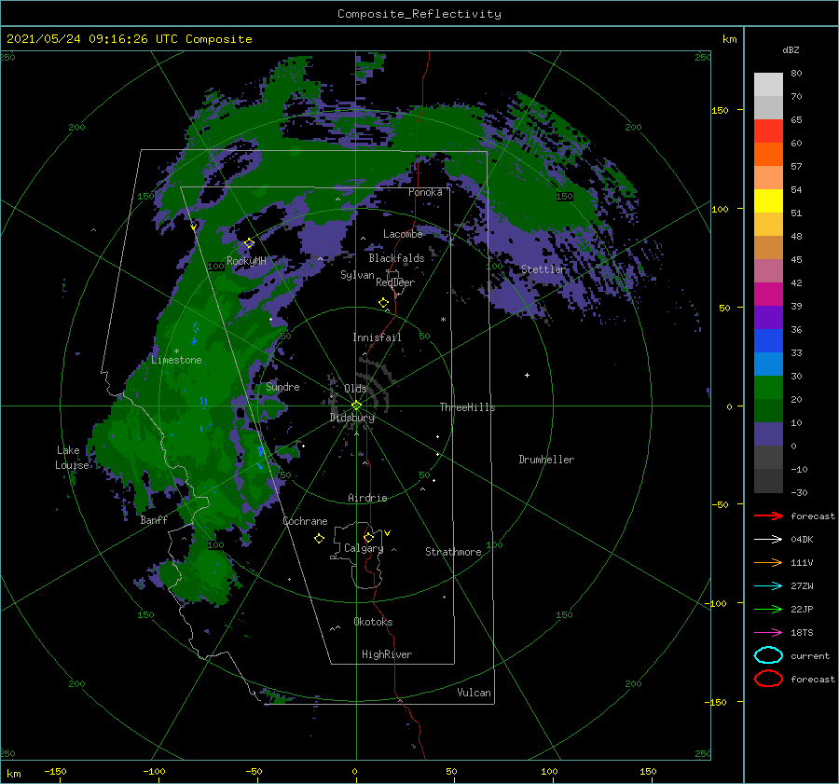Click the Airdrie label
Screen dimensions: 839x784
coord(367,498)
